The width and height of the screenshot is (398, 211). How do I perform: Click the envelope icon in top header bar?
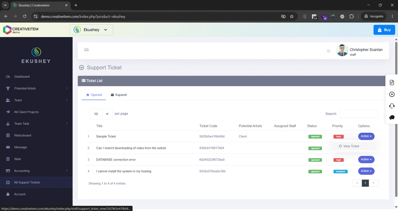pyautogui.click(x=86, y=50)
